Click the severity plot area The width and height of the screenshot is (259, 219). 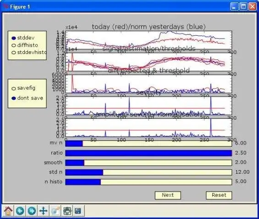tap(149, 106)
